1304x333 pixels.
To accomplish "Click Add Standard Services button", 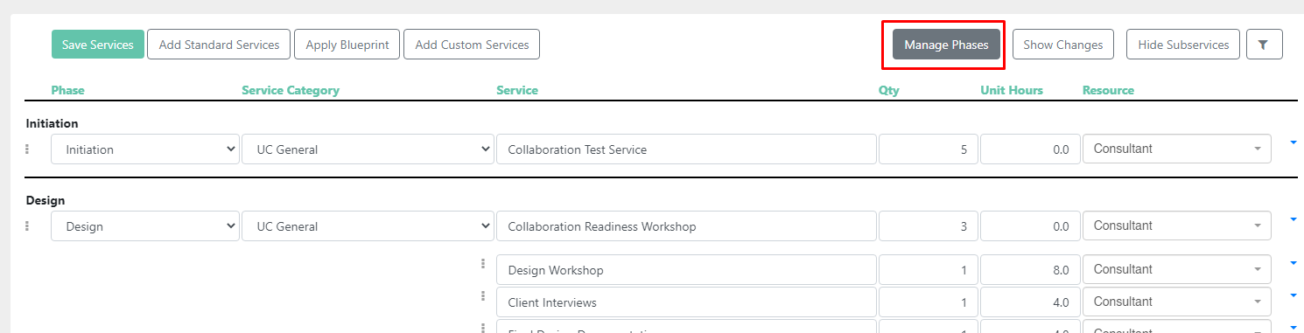I will click(219, 45).
